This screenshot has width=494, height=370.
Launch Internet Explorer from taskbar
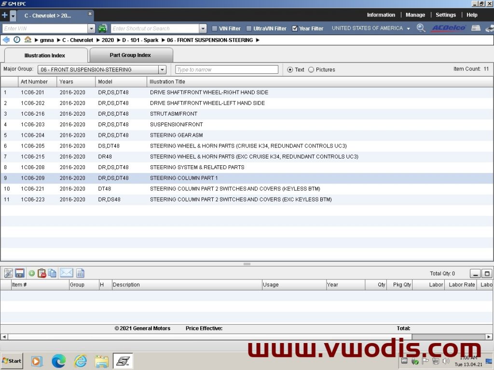tap(81, 361)
